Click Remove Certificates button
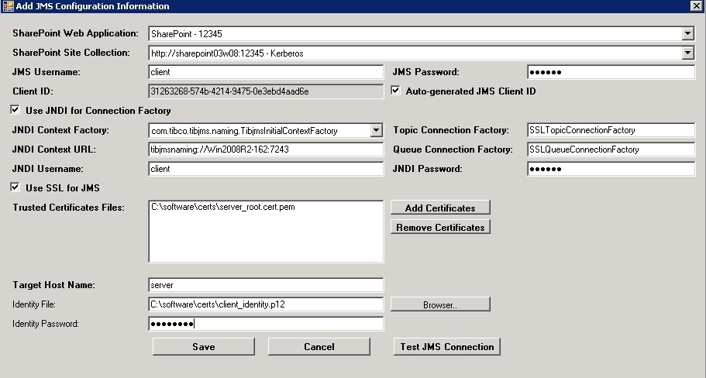 pos(440,228)
